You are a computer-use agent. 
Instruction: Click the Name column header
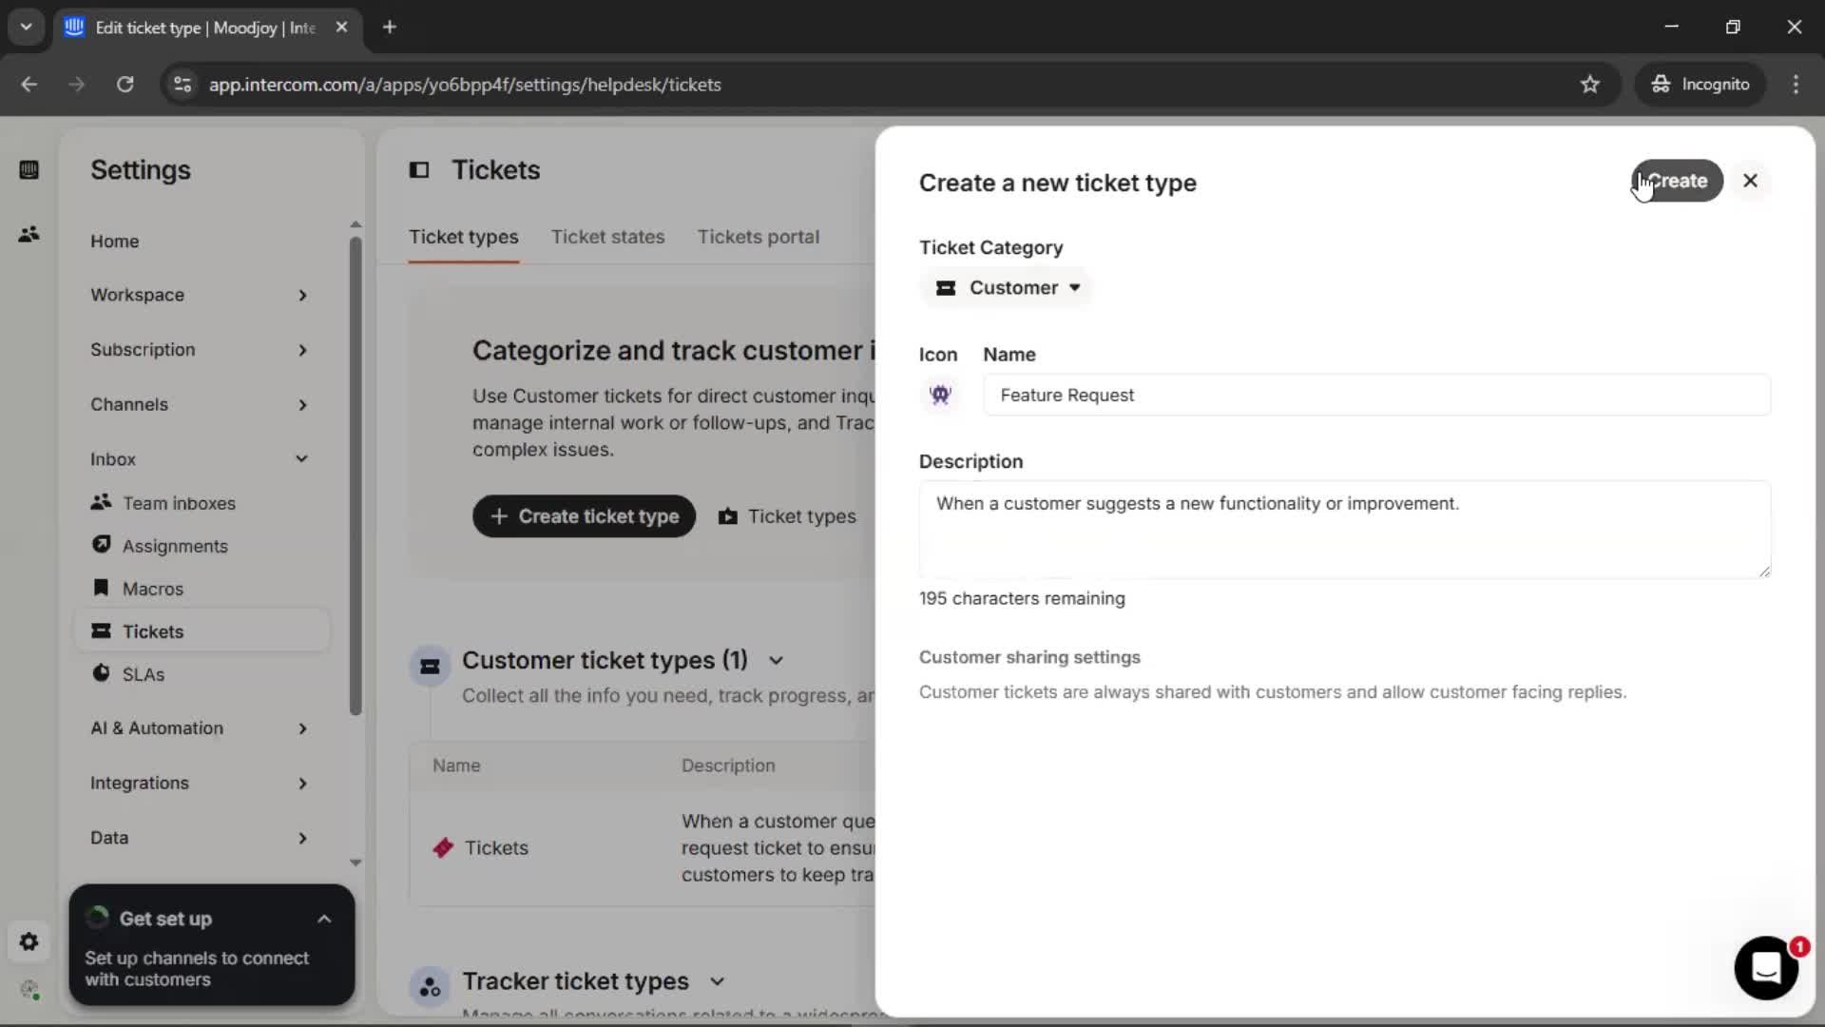(456, 765)
